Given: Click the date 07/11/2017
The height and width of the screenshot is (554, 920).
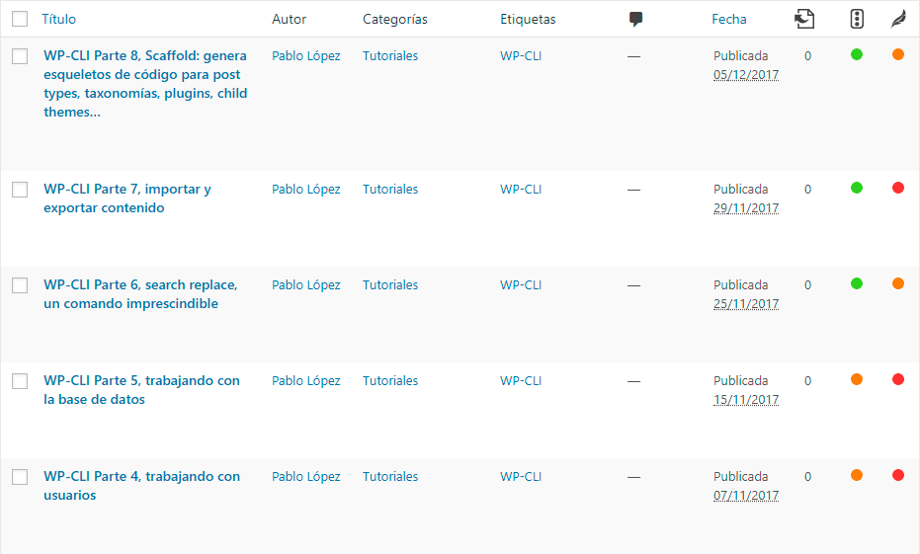Looking at the screenshot, I should pos(746,496).
